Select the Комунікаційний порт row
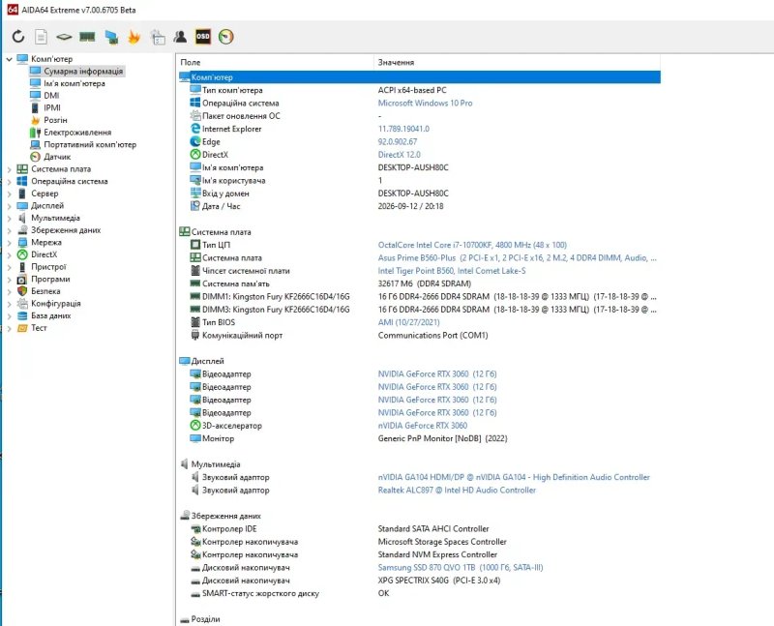 (x=420, y=335)
